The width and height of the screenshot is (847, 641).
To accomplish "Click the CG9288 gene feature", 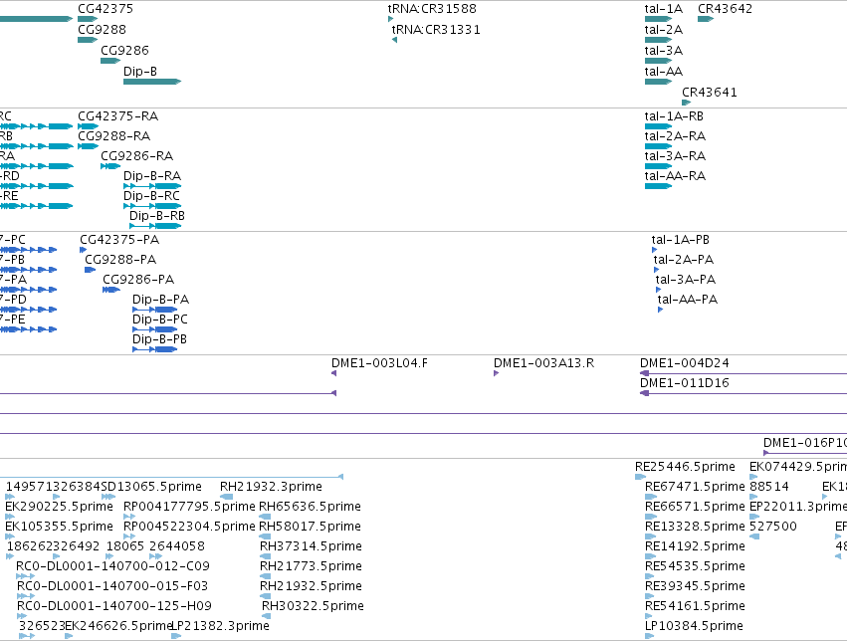I will tap(88, 40).
